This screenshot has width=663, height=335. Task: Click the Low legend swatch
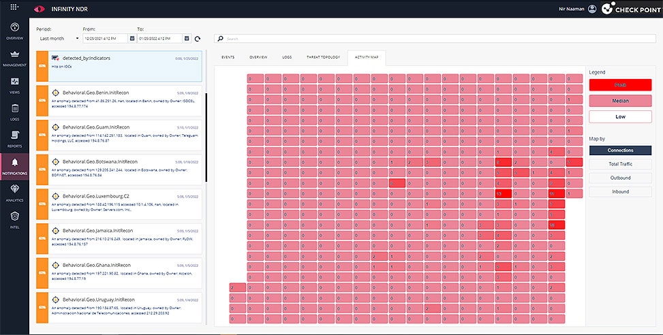click(620, 116)
